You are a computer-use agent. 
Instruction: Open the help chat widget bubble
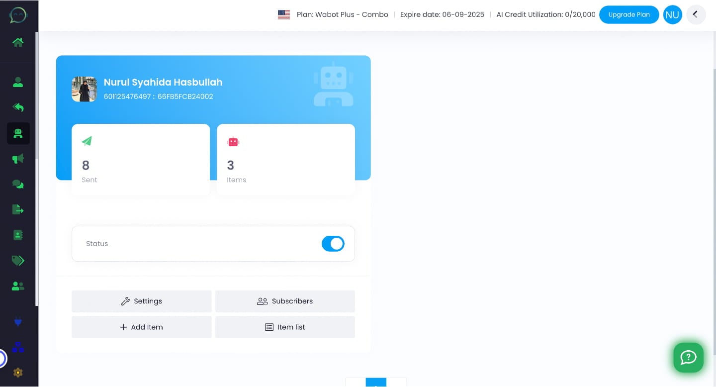(x=689, y=357)
